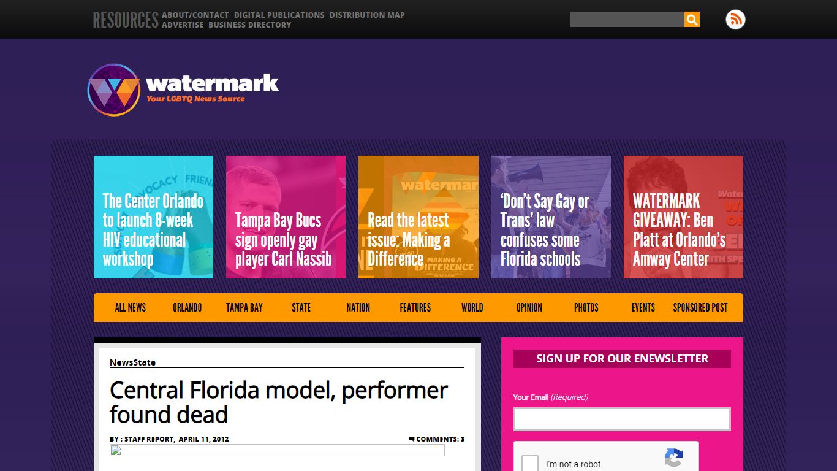Select the Events menu item
The height and width of the screenshot is (471, 837).
point(643,307)
